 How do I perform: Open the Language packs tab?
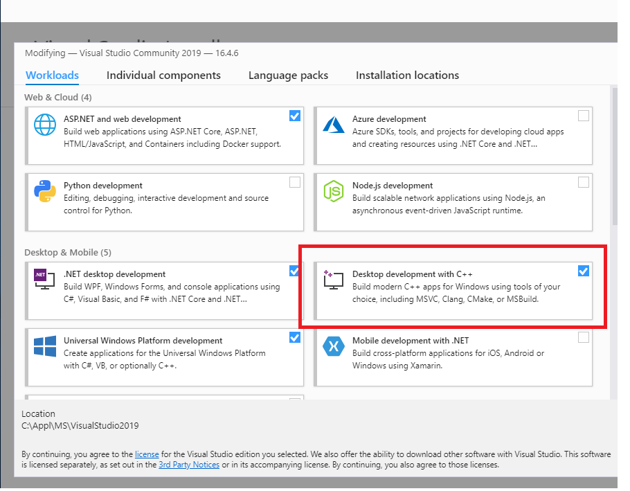click(288, 75)
